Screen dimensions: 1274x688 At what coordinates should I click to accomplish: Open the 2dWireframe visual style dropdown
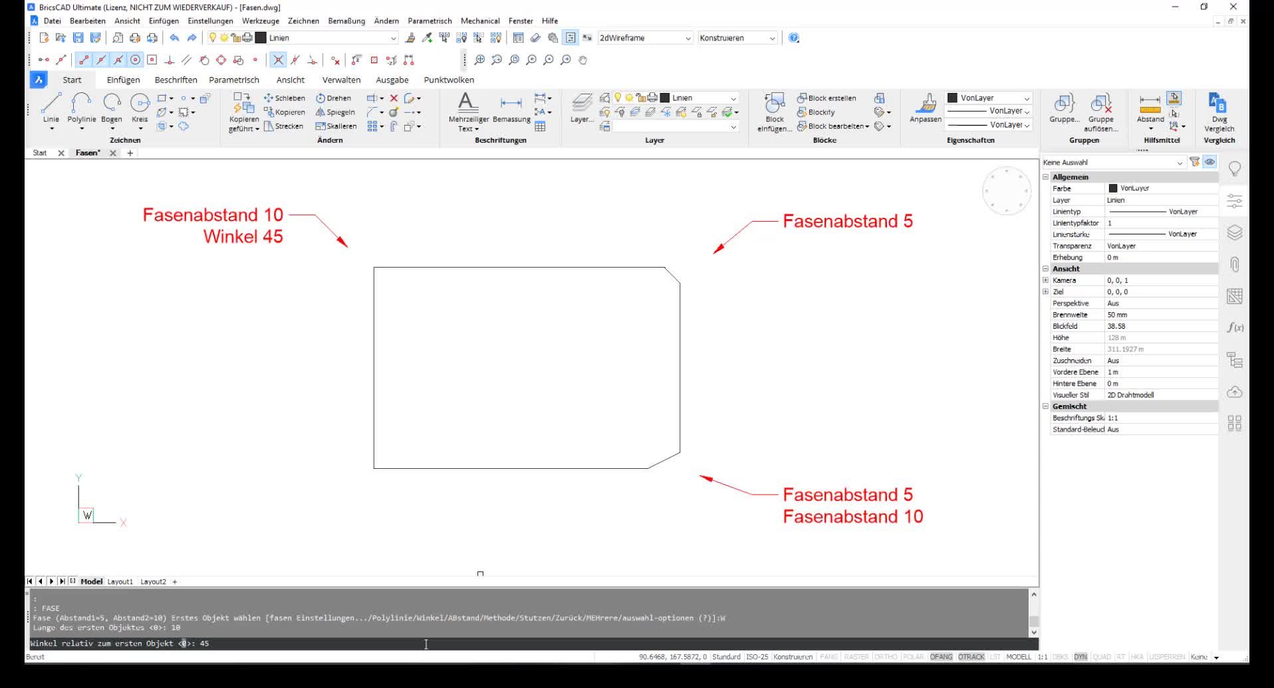645,38
